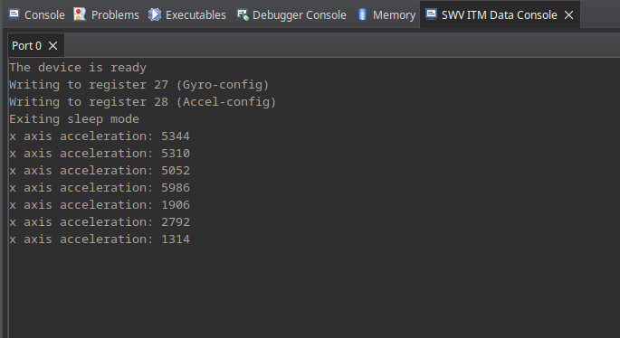Image resolution: width=620 pixels, height=338 pixels.
Task: Click the 'The device is ready' line
Action: point(78,68)
